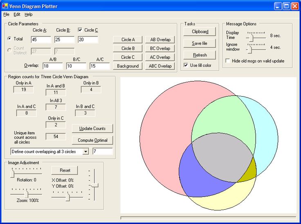This screenshot has width=301, height=224.
Task: Toggle the Circle C checkbox
Action: tap(80, 30)
